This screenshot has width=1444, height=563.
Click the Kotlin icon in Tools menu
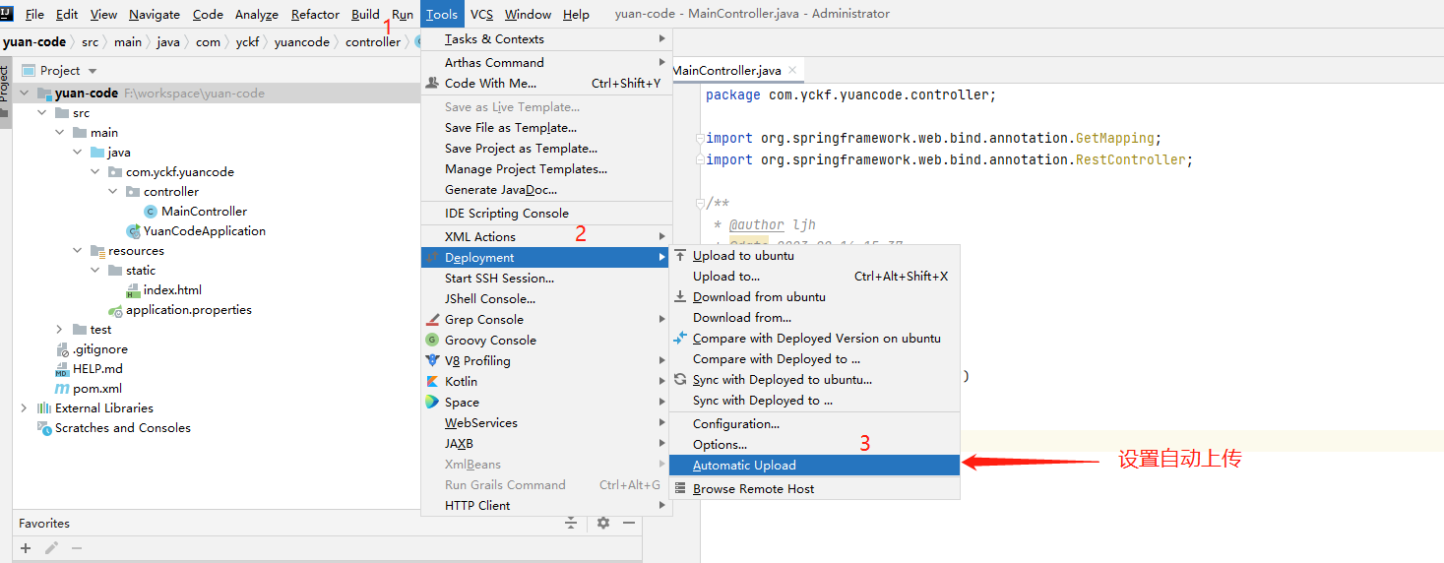pos(432,382)
